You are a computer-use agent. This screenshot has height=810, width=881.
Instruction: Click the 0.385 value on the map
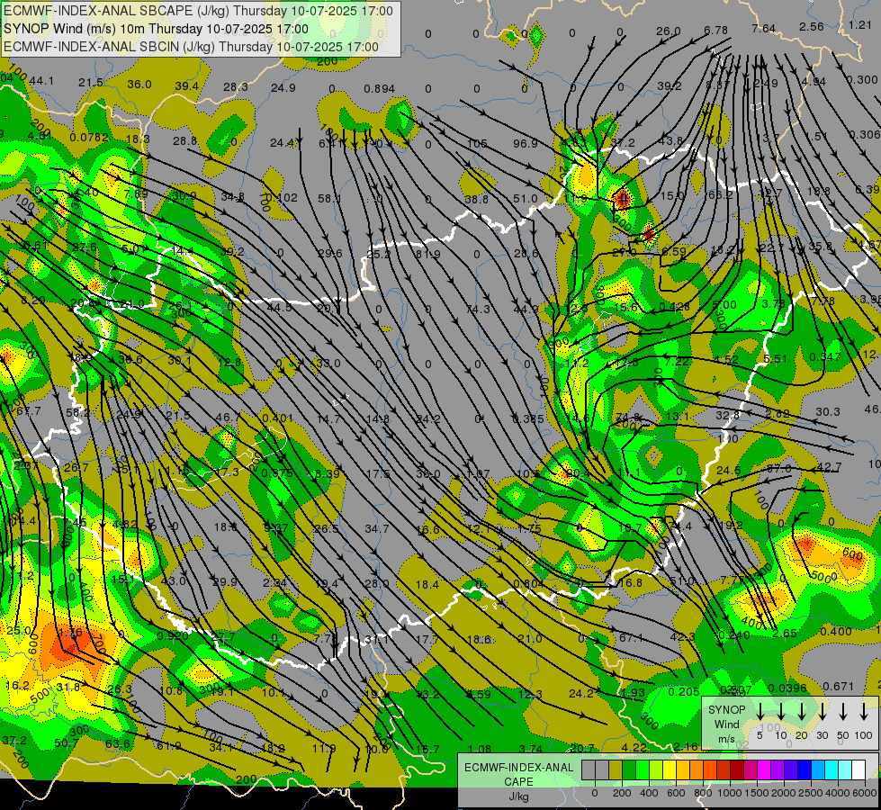tap(528, 418)
